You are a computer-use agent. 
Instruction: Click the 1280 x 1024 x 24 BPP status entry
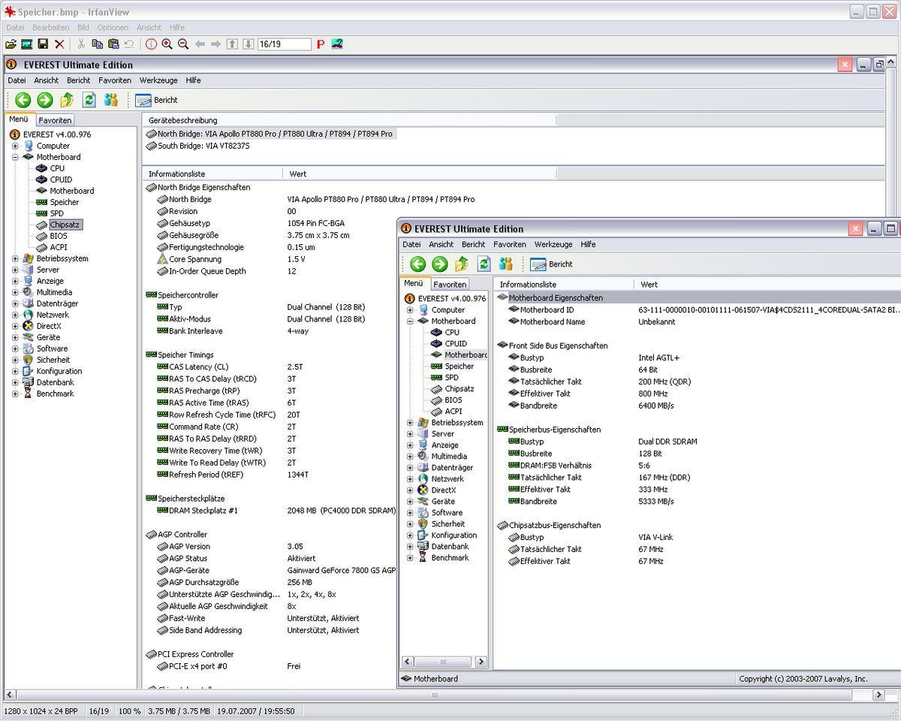tap(41, 711)
